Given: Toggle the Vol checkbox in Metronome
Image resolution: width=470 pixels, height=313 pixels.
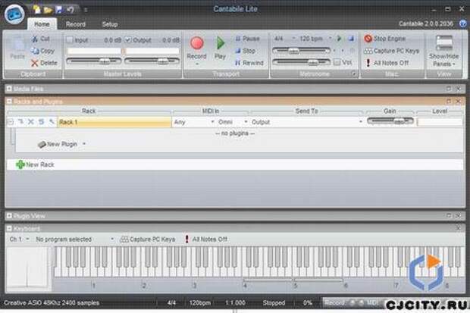Looking at the screenshot, I should (x=337, y=62).
